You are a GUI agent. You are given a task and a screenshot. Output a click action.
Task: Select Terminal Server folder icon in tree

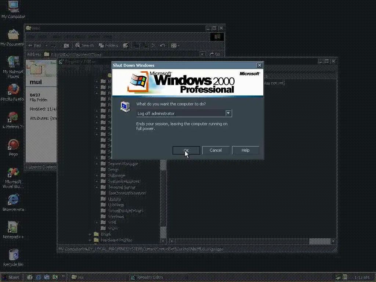pyautogui.click(x=103, y=187)
